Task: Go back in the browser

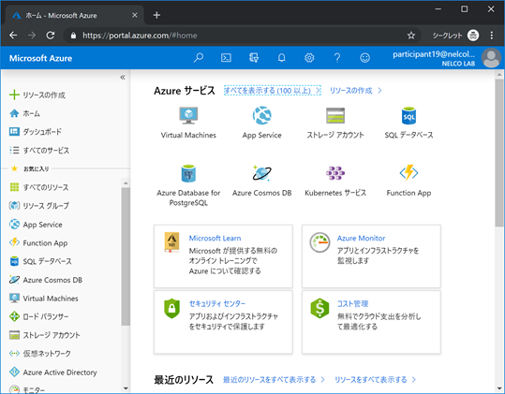Action: [x=13, y=35]
